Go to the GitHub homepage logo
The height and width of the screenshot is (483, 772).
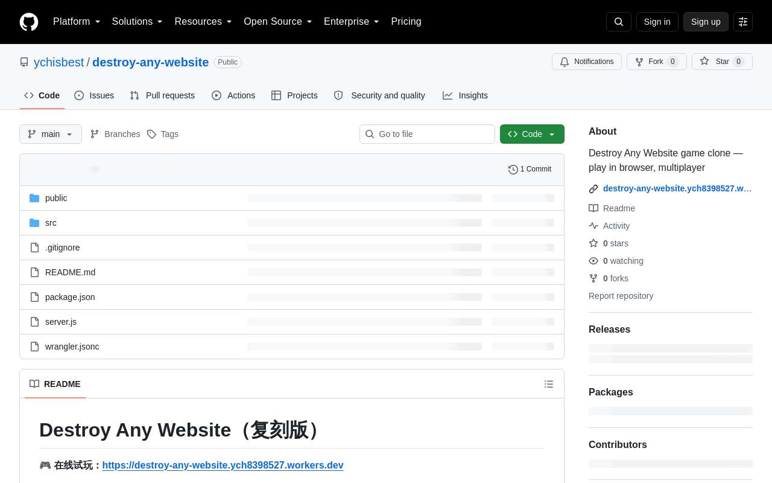(29, 22)
